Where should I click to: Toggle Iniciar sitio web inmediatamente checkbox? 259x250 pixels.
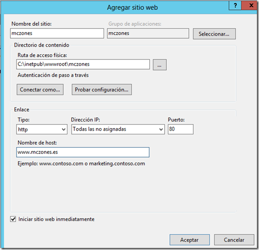tap(13, 219)
